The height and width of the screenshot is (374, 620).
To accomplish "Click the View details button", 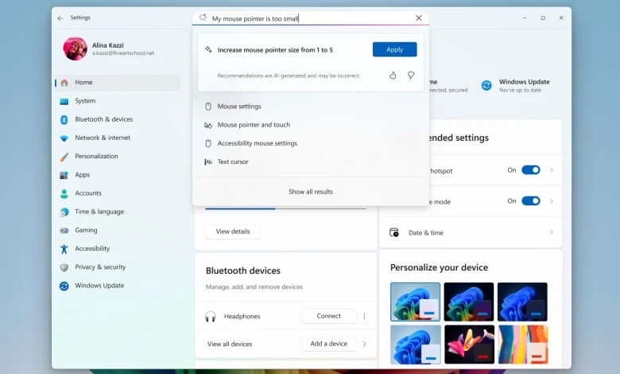I will [233, 232].
